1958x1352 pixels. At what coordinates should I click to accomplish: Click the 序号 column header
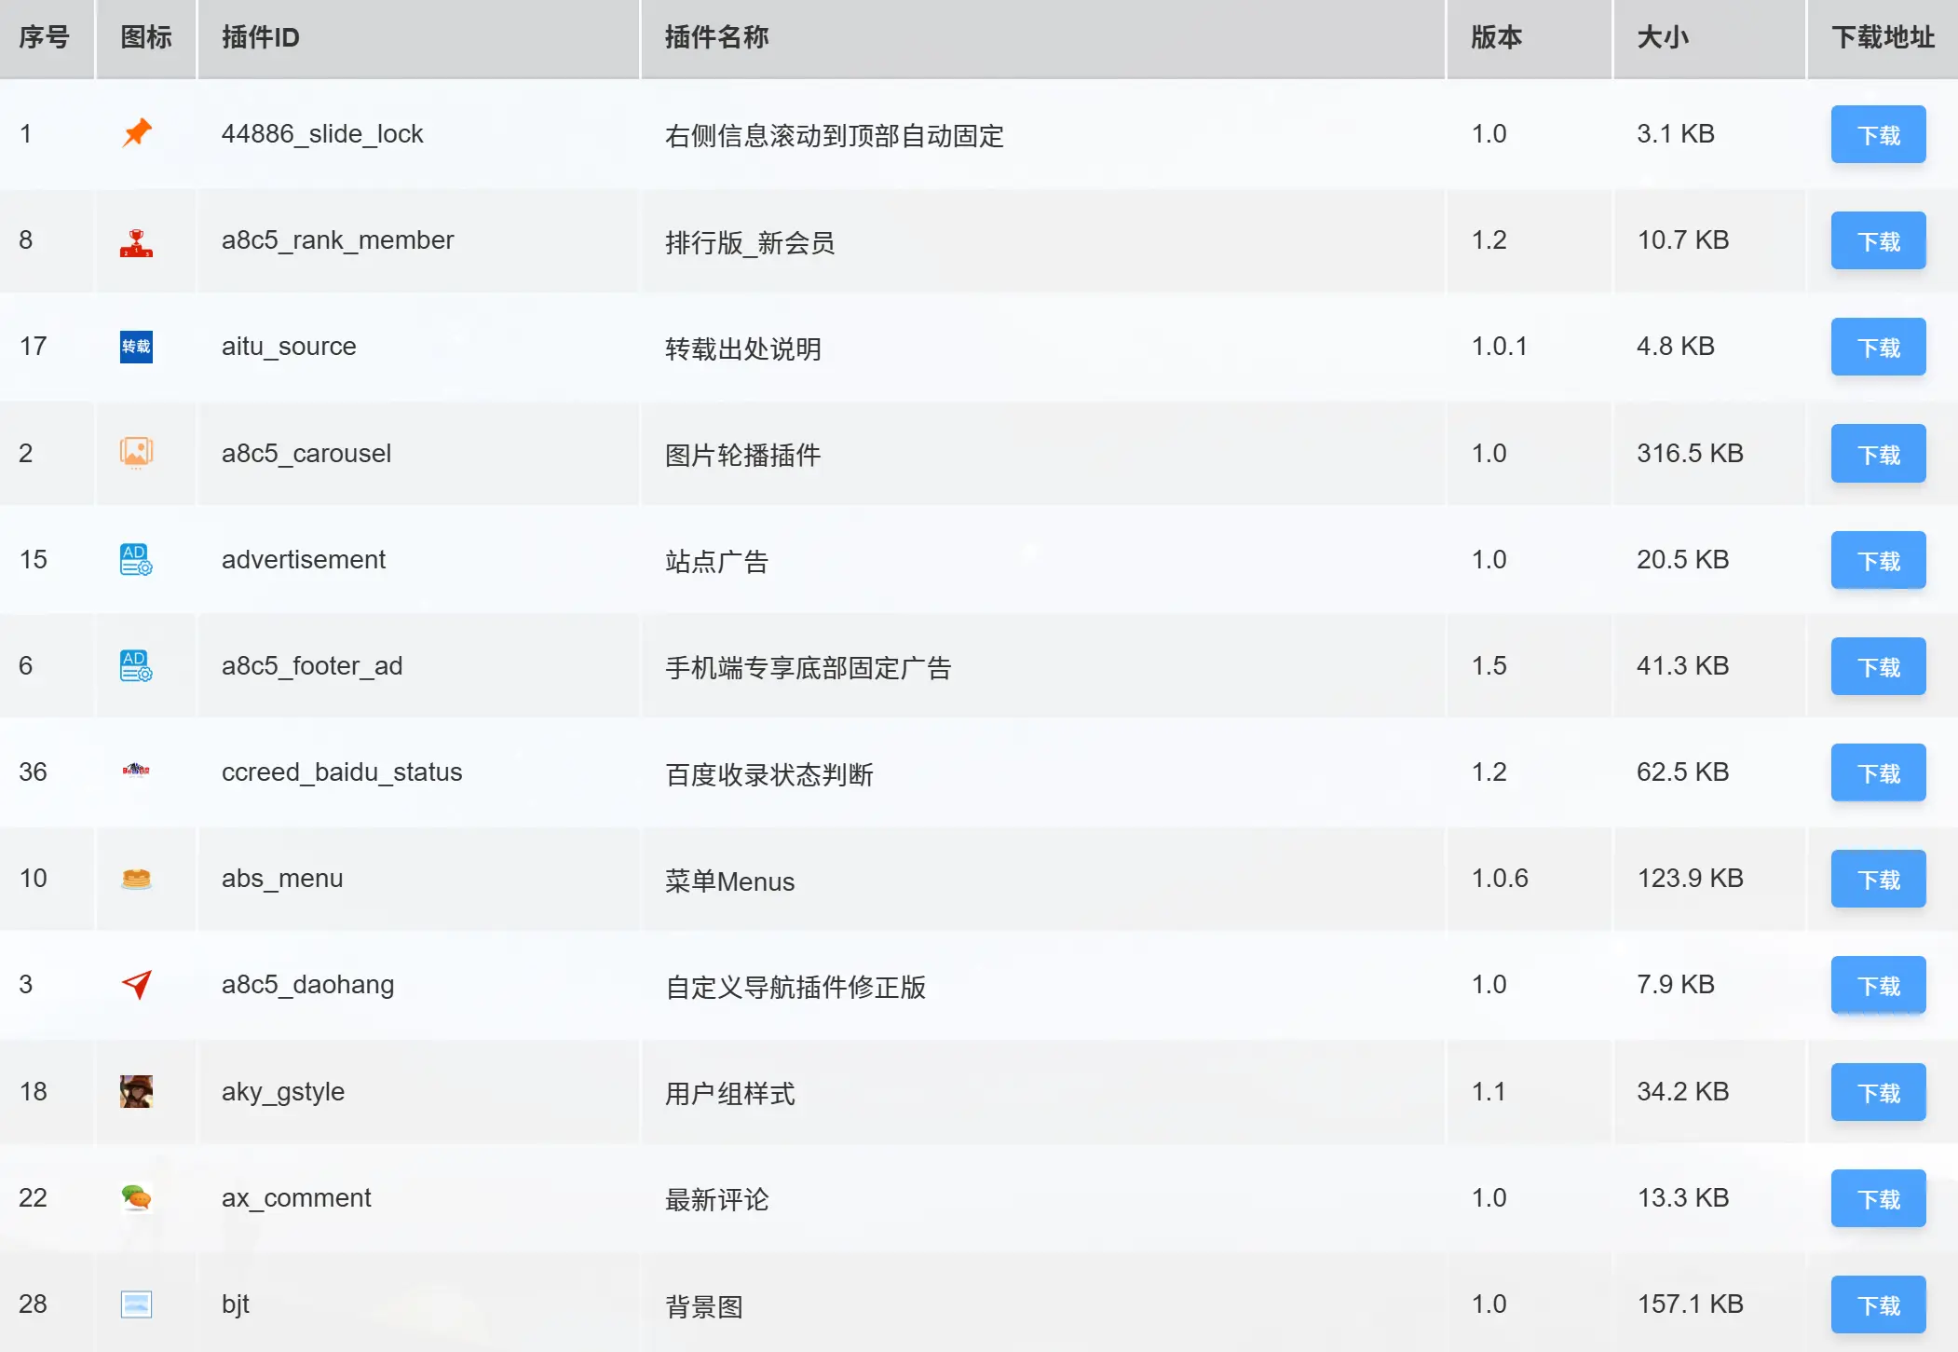click(45, 37)
